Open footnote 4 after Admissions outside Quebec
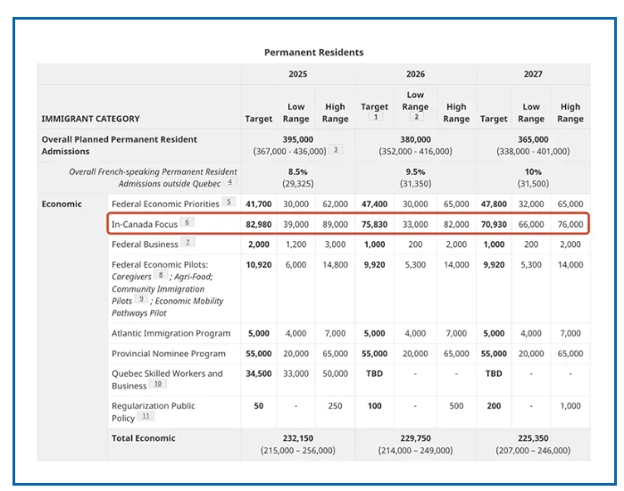The height and width of the screenshot is (491, 624). [x=229, y=183]
